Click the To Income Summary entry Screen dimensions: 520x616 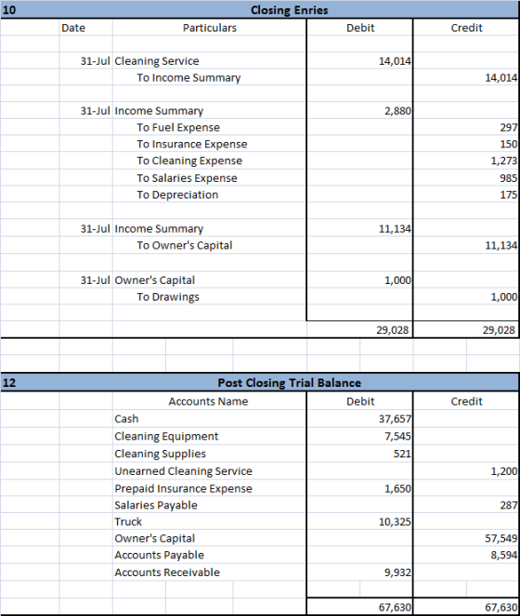(x=188, y=78)
